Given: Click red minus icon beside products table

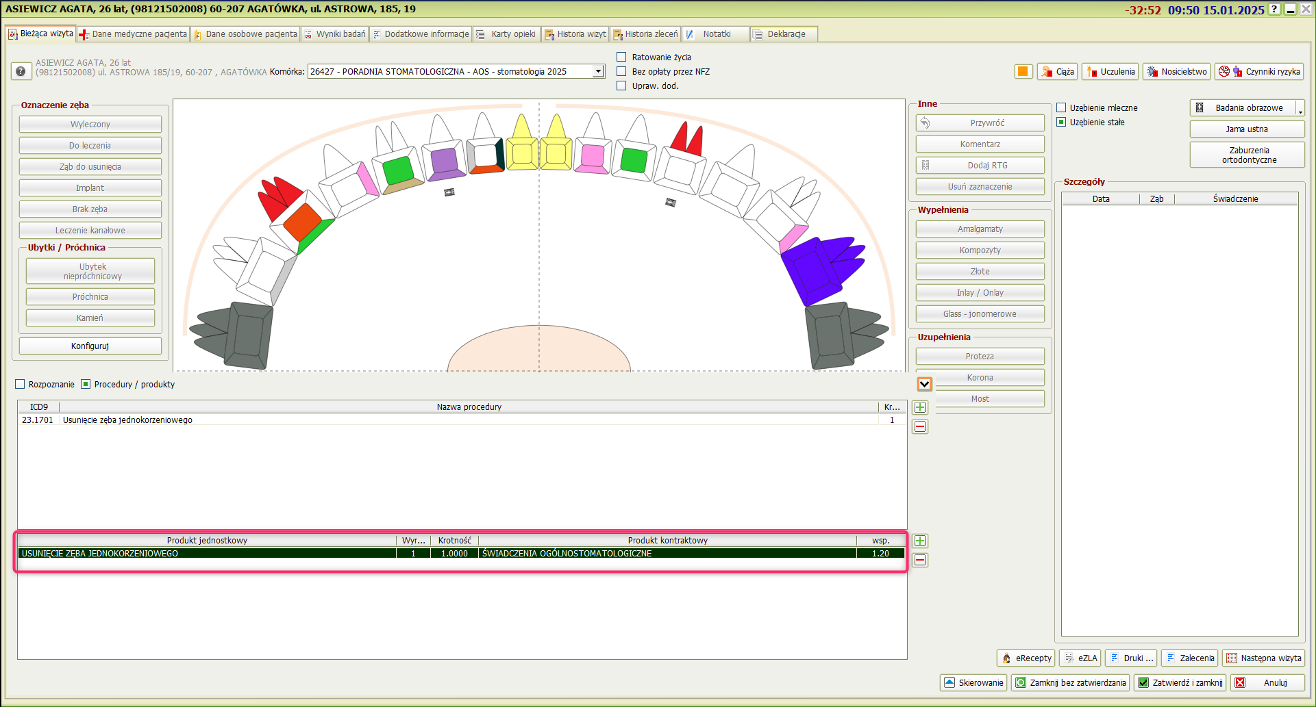Looking at the screenshot, I should tap(920, 560).
